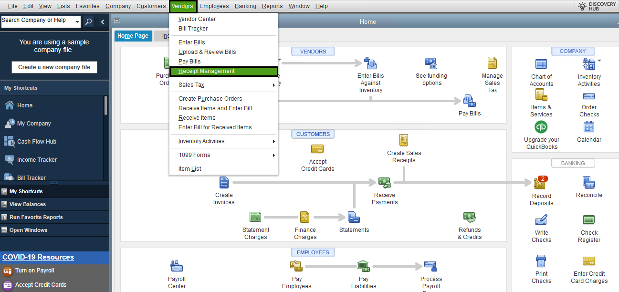Click the Payroll Center icon
The height and width of the screenshot is (292, 619).
tap(177, 266)
